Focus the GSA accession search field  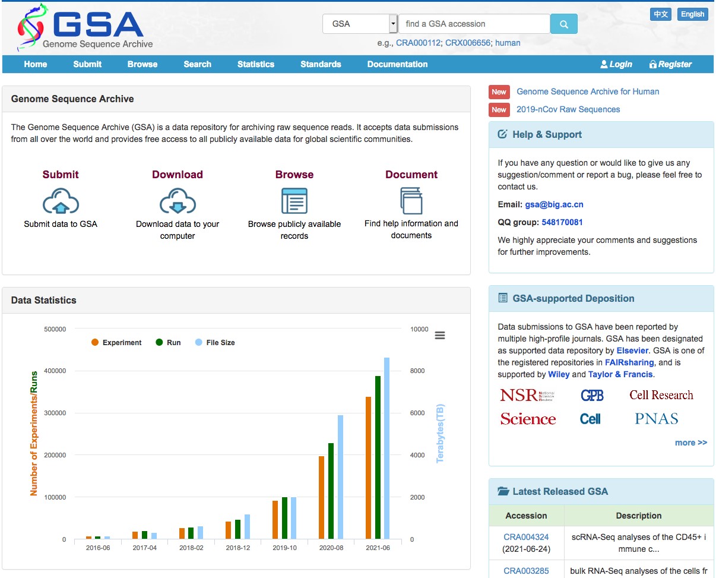point(474,24)
